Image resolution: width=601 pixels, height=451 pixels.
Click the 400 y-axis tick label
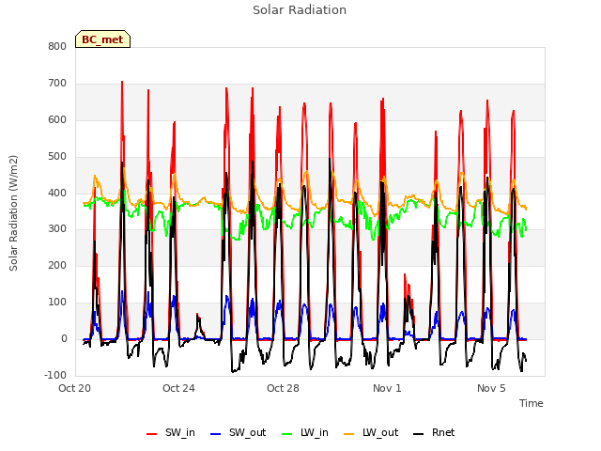57,193
